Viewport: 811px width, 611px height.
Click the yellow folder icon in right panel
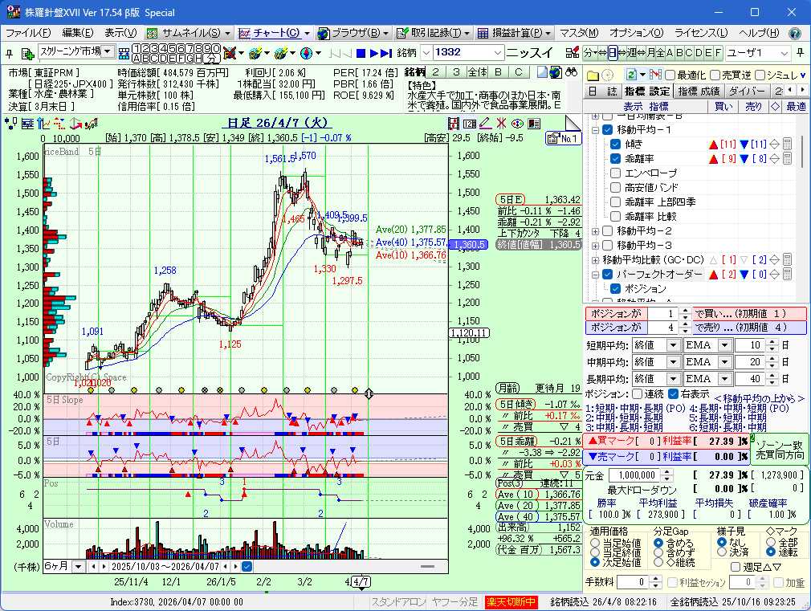(x=593, y=74)
